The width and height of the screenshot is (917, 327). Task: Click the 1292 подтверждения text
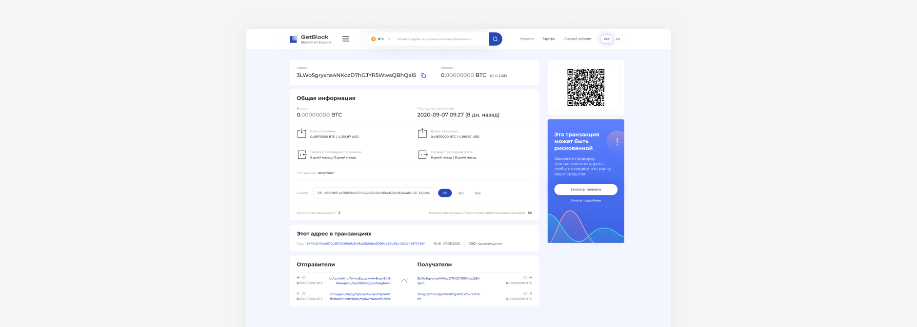[x=485, y=243]
